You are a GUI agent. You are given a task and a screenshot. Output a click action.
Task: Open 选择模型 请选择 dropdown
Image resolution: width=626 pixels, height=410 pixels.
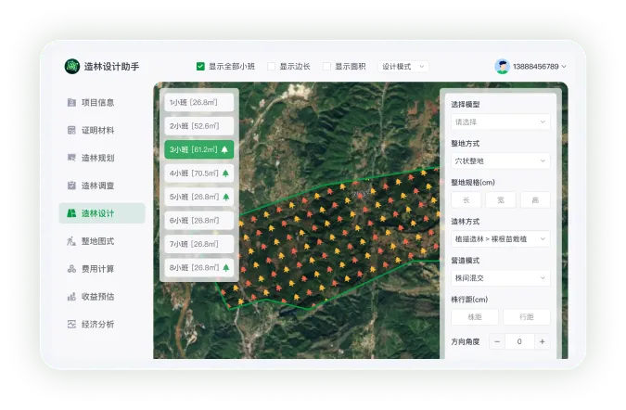pyautogui.click(x=500, y=122)
